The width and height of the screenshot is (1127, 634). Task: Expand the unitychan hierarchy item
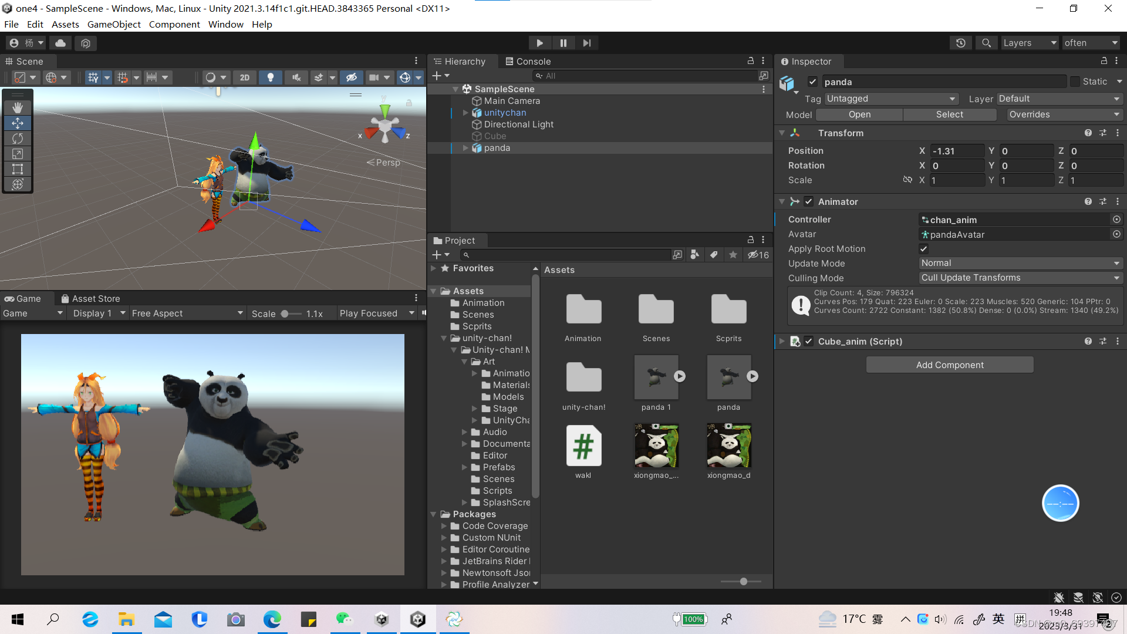coord(465,113)
